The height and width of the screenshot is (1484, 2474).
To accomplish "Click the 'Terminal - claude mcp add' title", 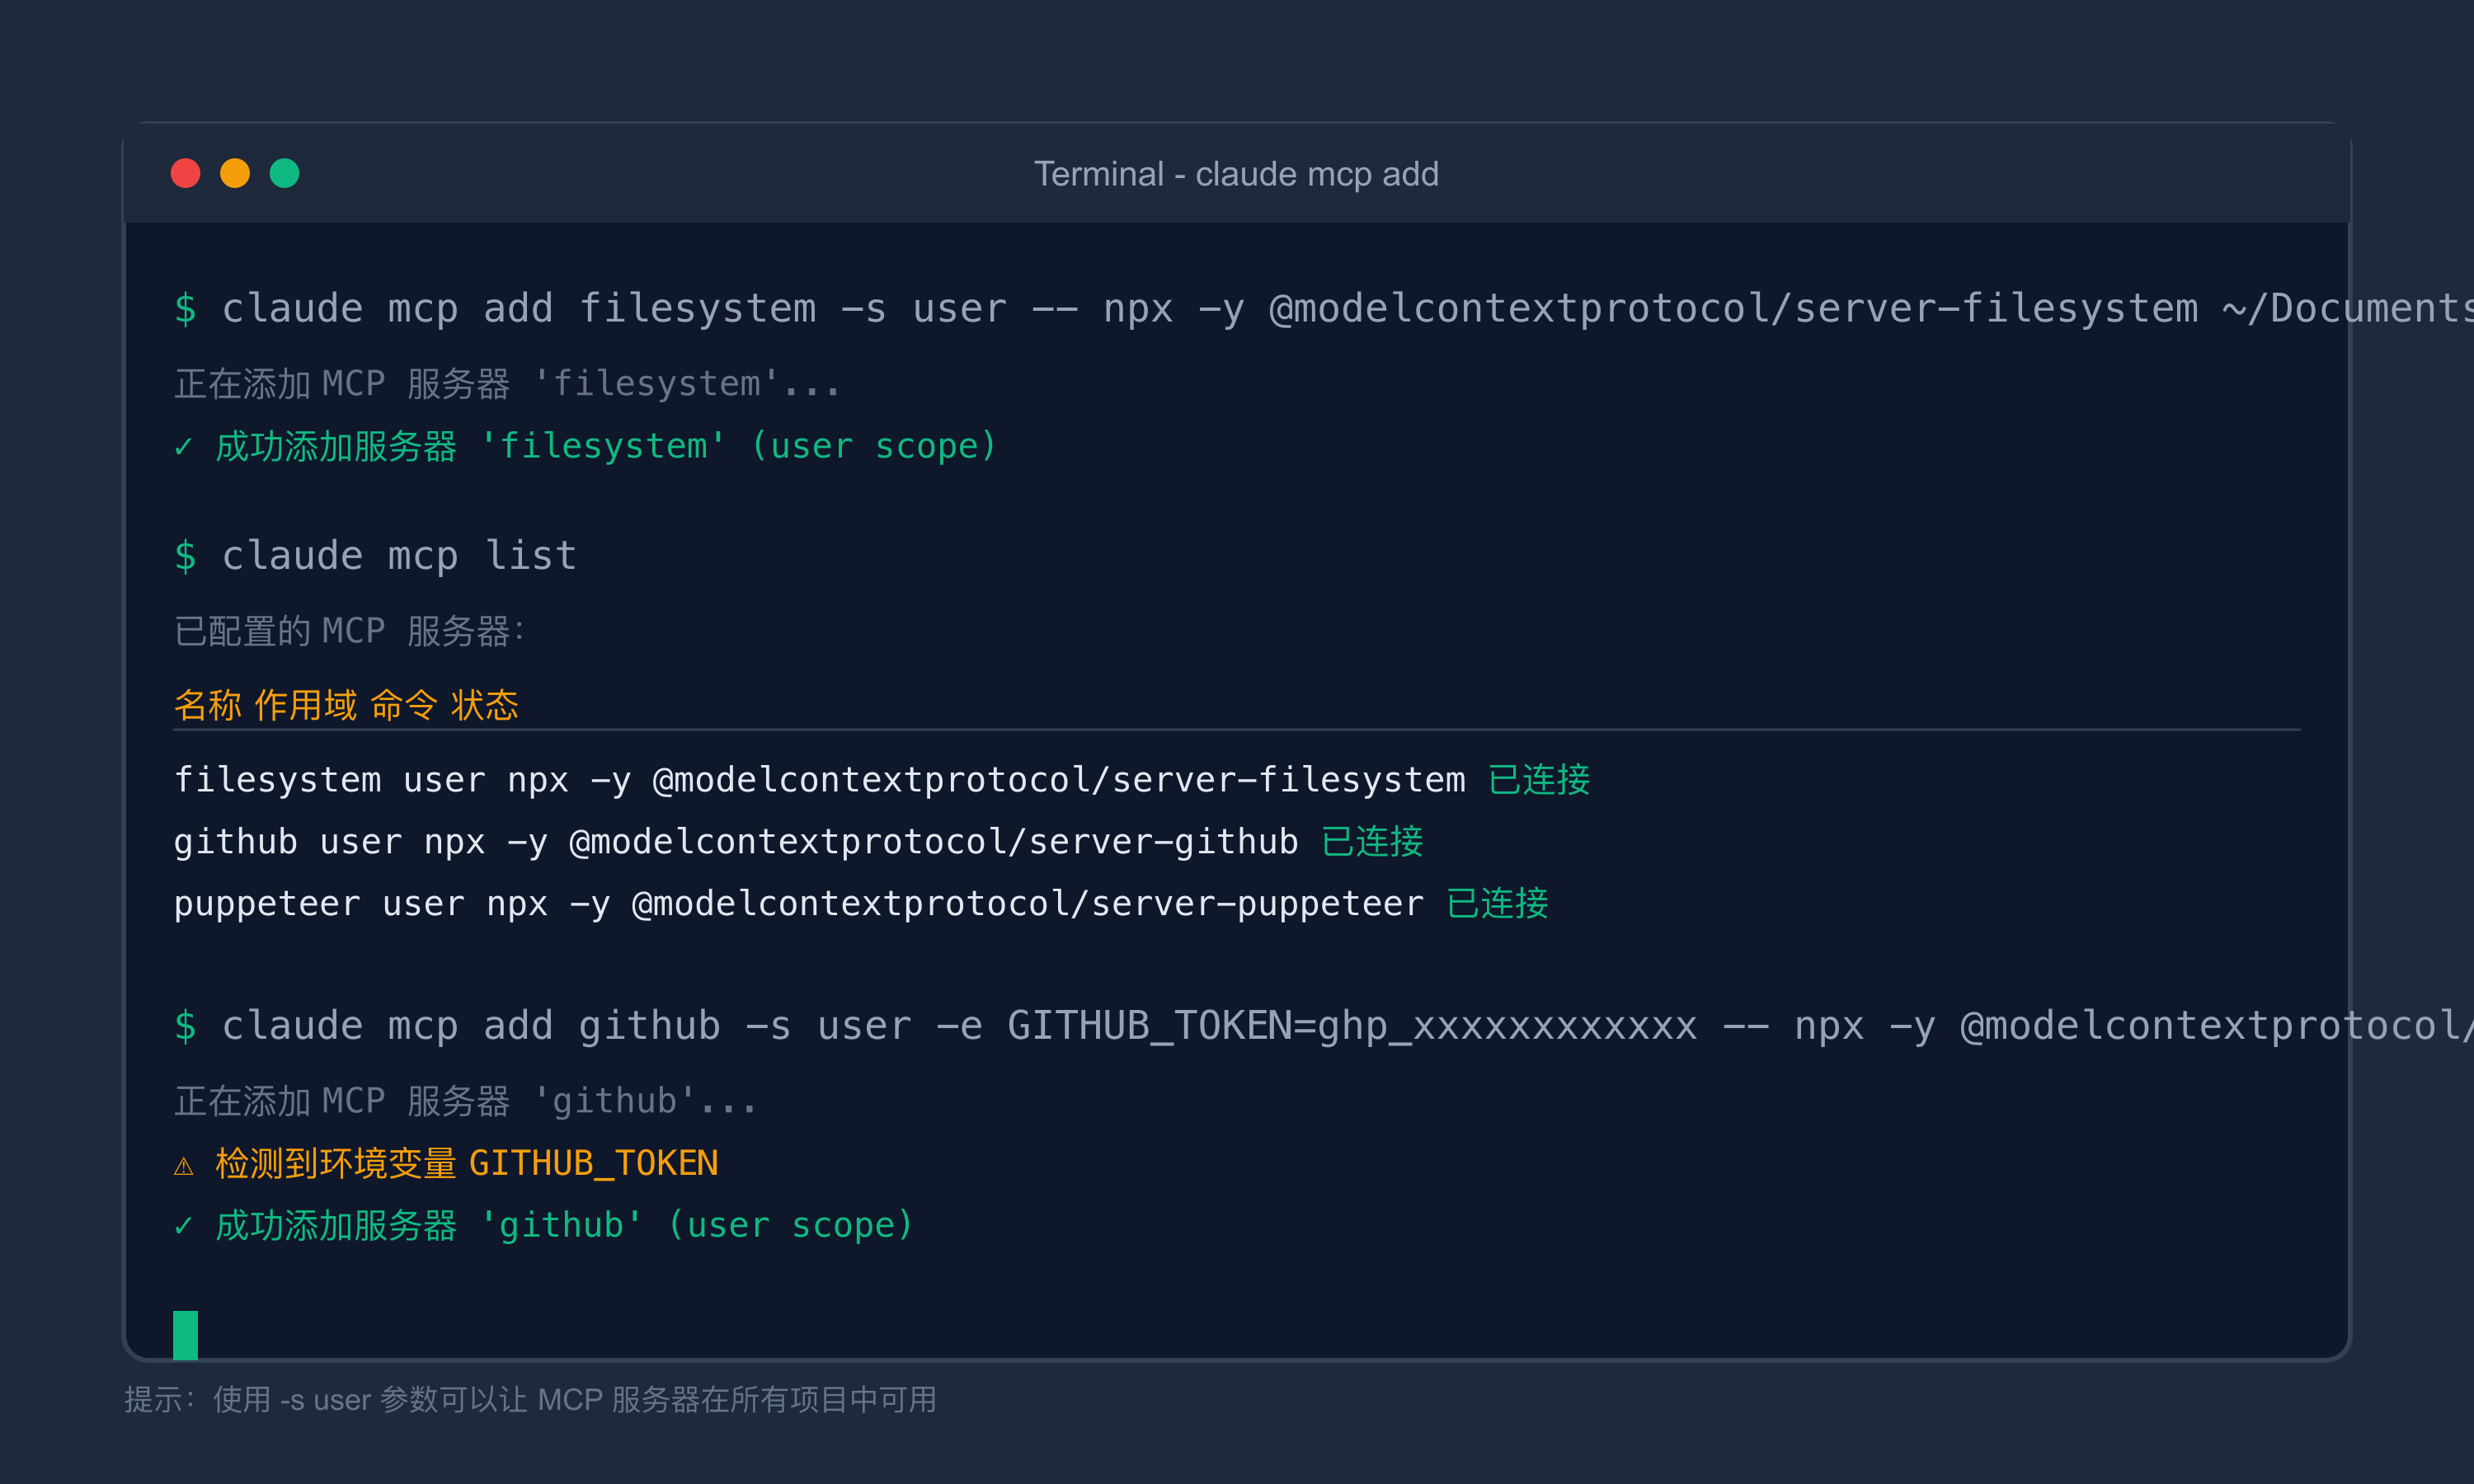I will [1236, 174].
